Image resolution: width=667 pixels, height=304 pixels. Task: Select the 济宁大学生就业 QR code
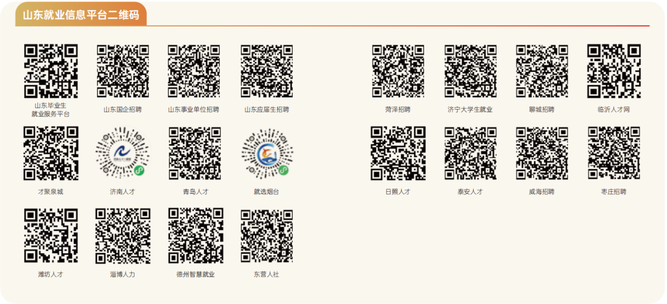click(470, 71)
